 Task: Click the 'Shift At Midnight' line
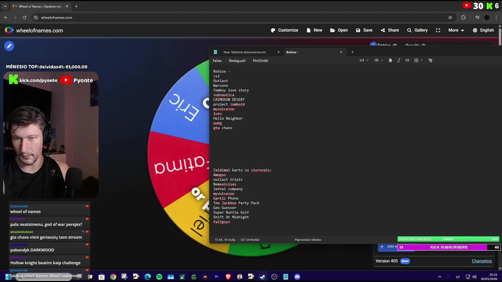(x=231, y=217)
